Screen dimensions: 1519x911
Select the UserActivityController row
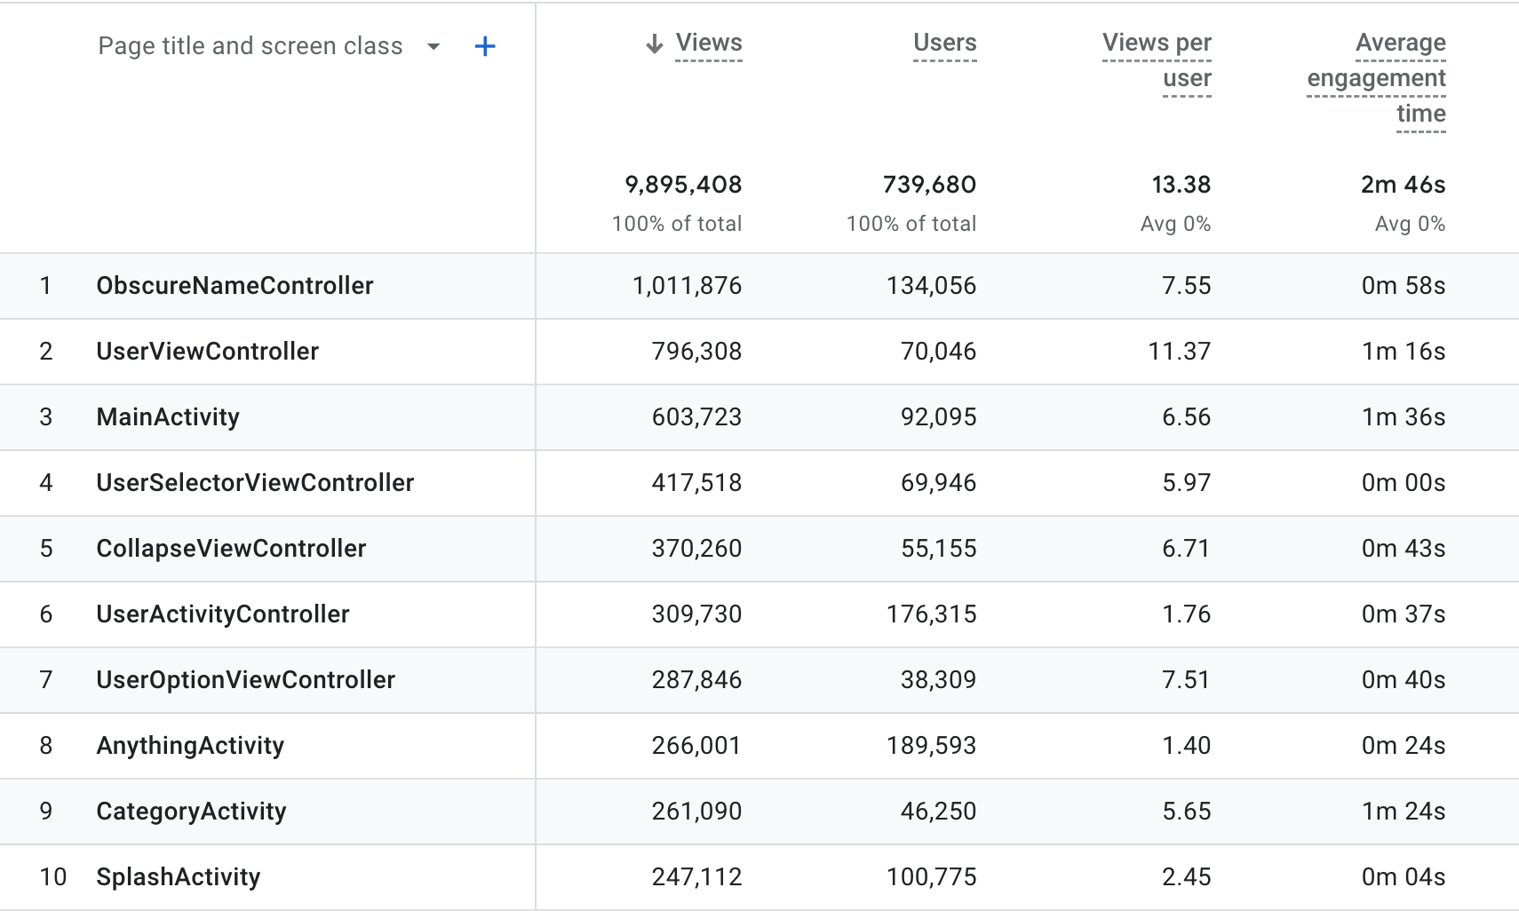tap(223, 614)
